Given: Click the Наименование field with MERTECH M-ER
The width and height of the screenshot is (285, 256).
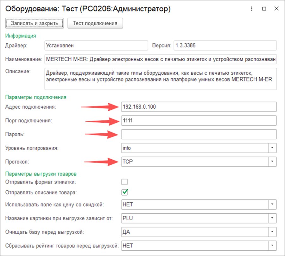Looking at the screenshot, I should (x=161, y=59).
